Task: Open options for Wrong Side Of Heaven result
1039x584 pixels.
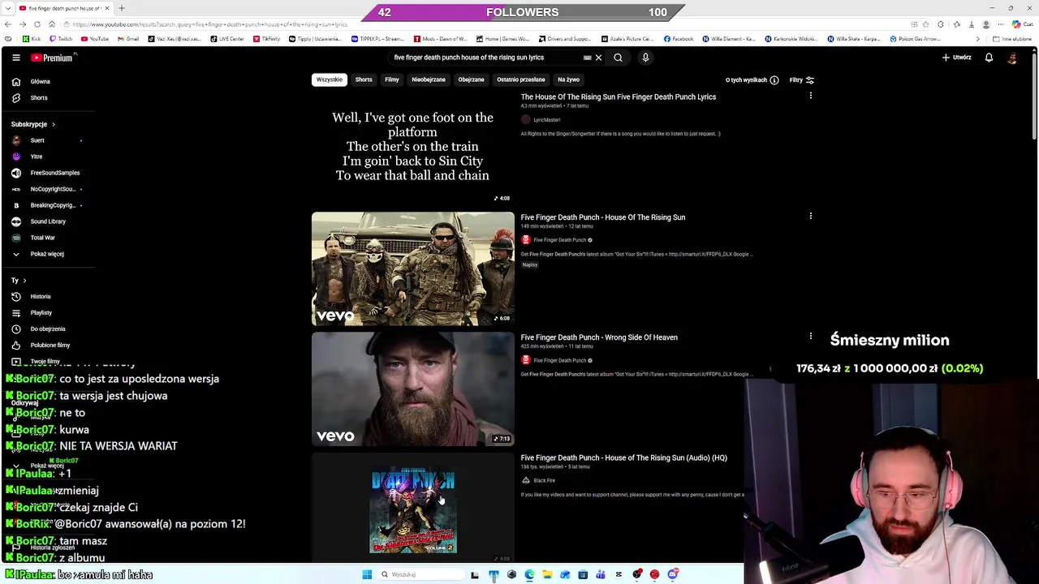Action: tap(810, 337)
